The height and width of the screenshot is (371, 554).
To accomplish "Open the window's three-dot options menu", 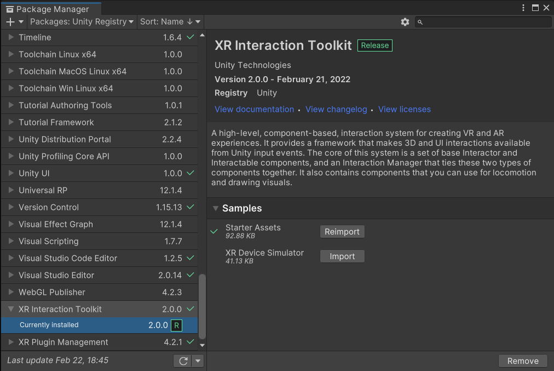I will coord(523,8).
